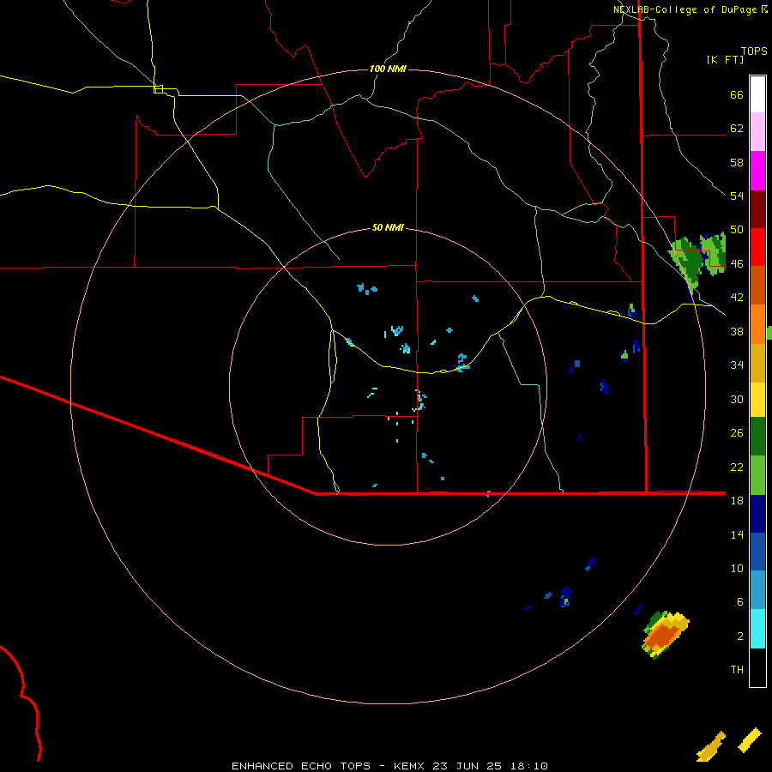This screenshot has width=772, height=772.
Task: Click the "TH" legend label
Action: [x=737, y=670]
